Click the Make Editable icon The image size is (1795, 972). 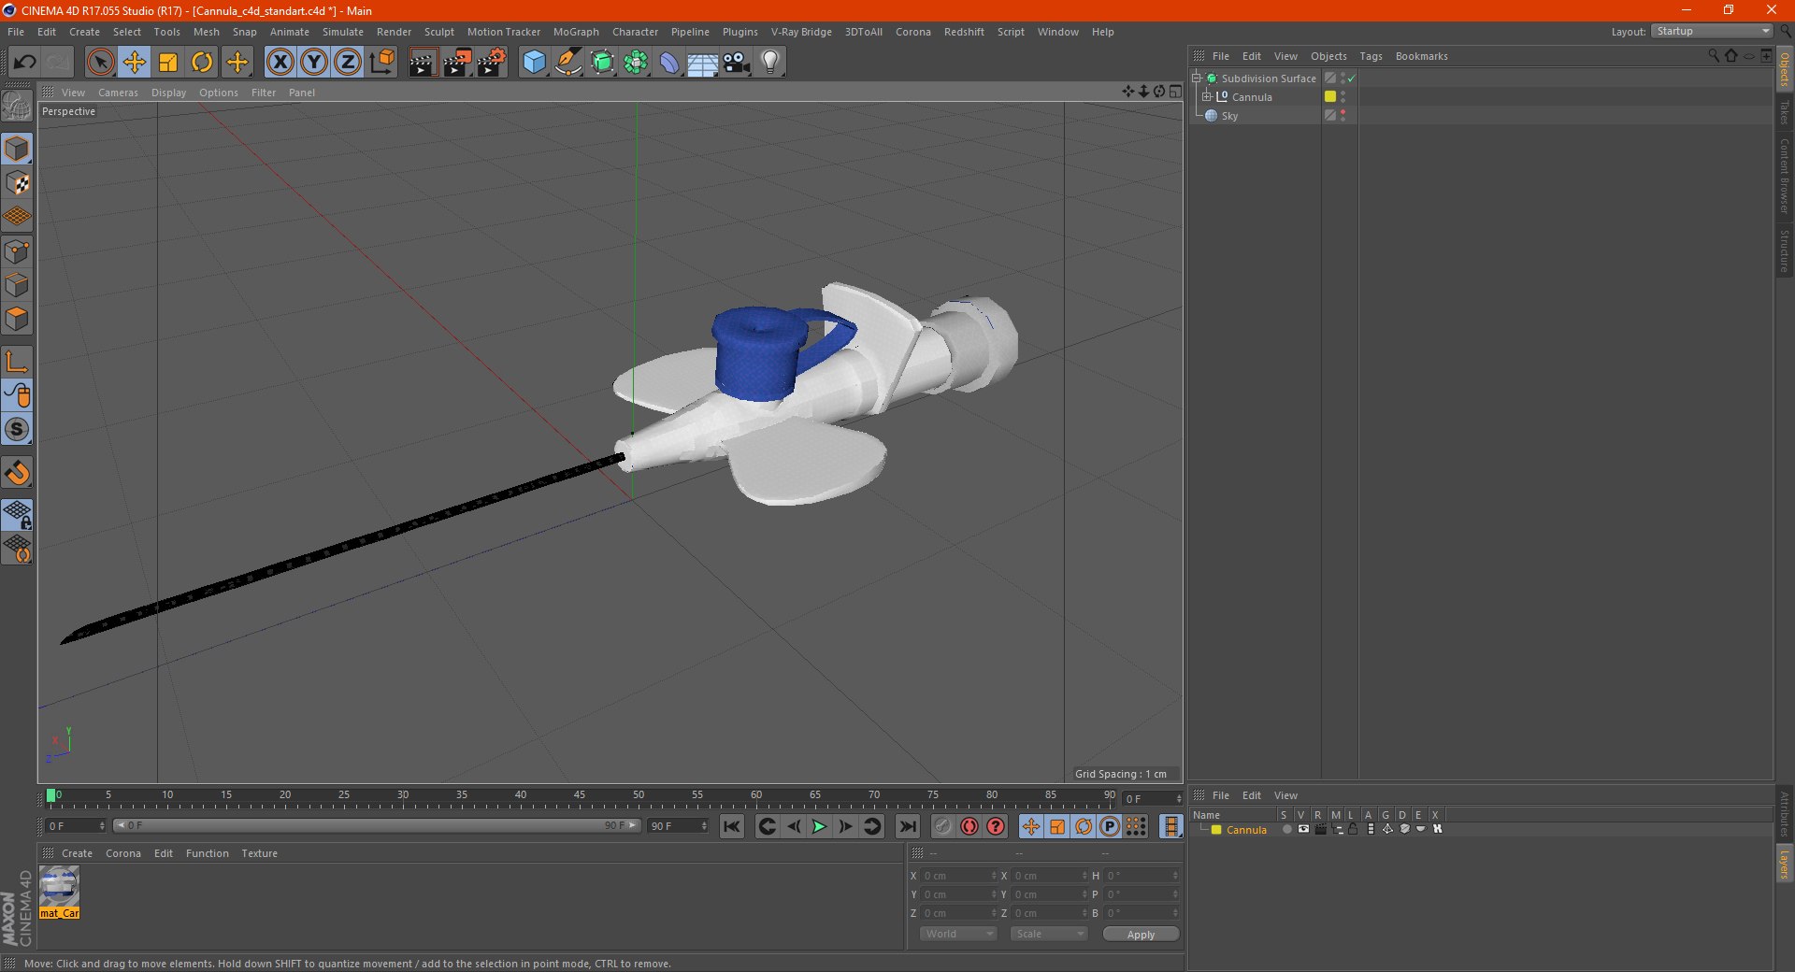[x=18, y=107]
